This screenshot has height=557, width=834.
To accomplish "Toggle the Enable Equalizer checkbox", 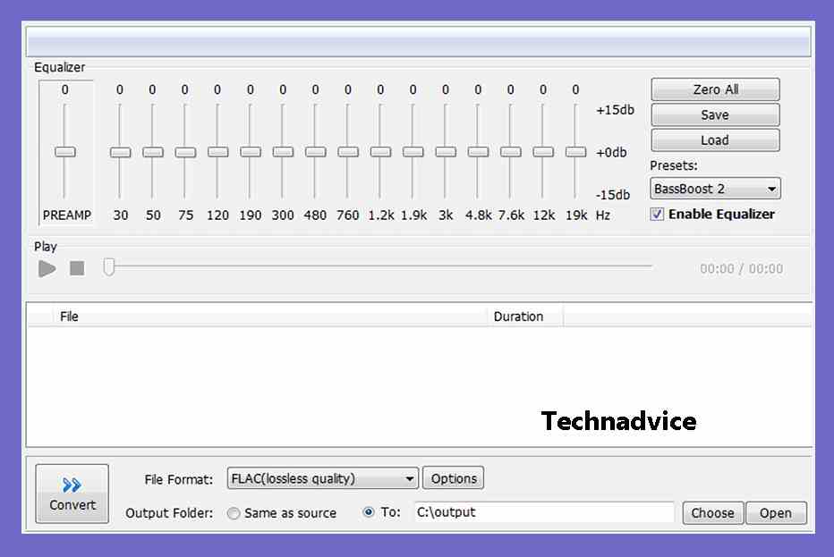I will tap(657, 215).
